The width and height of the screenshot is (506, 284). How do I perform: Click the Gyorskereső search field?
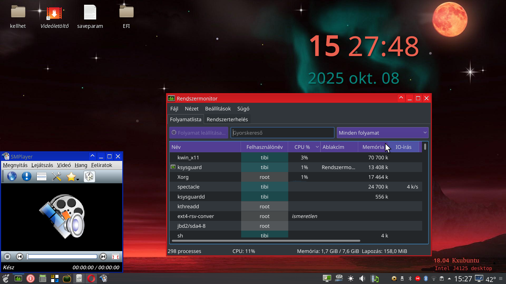tap(282, 133)
